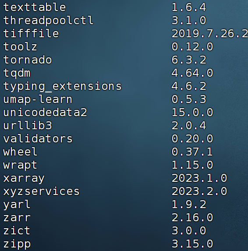Click the tifffile version 2019.7.26.2
The image size is (248, 251).
click(x=210, y=34)
